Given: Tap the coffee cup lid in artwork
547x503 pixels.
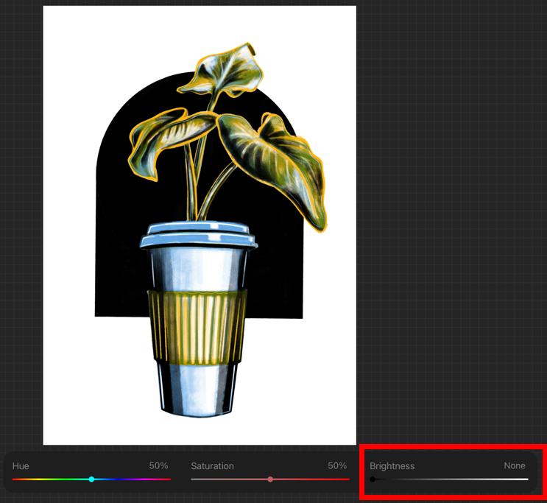Looking at the screenshot, I should pos(197,236).
